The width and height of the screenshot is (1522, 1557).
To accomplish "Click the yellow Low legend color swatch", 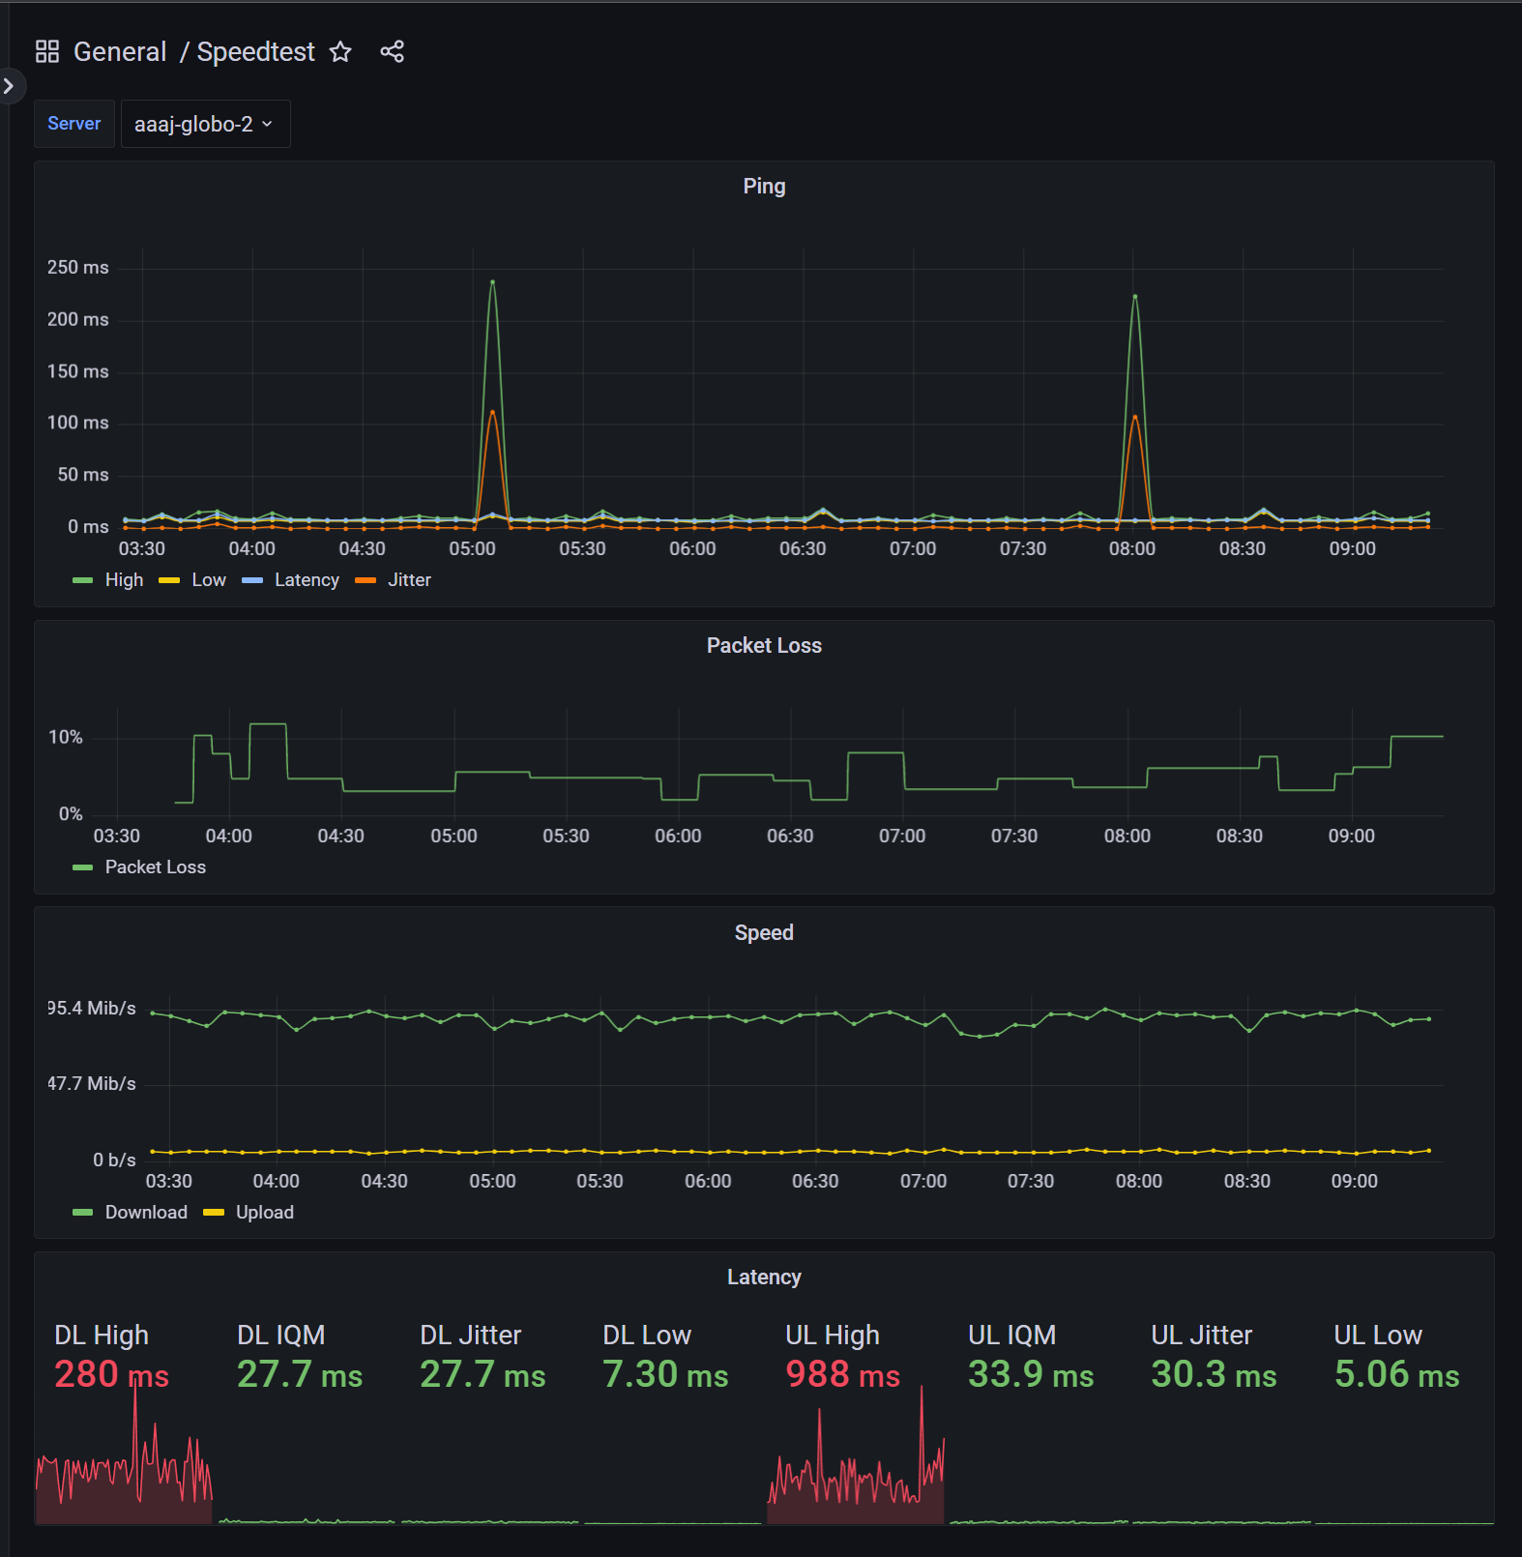I will click(x=169, y=580).
